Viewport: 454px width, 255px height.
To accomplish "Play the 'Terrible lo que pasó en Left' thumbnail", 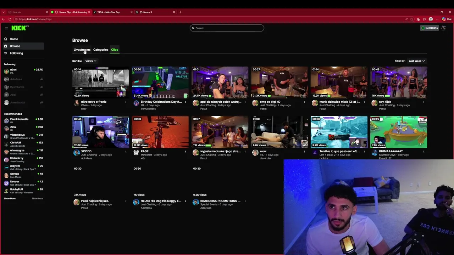I will [339, 132].
